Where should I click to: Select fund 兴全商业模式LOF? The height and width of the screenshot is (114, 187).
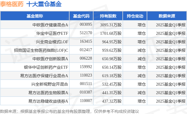point(52,42)
